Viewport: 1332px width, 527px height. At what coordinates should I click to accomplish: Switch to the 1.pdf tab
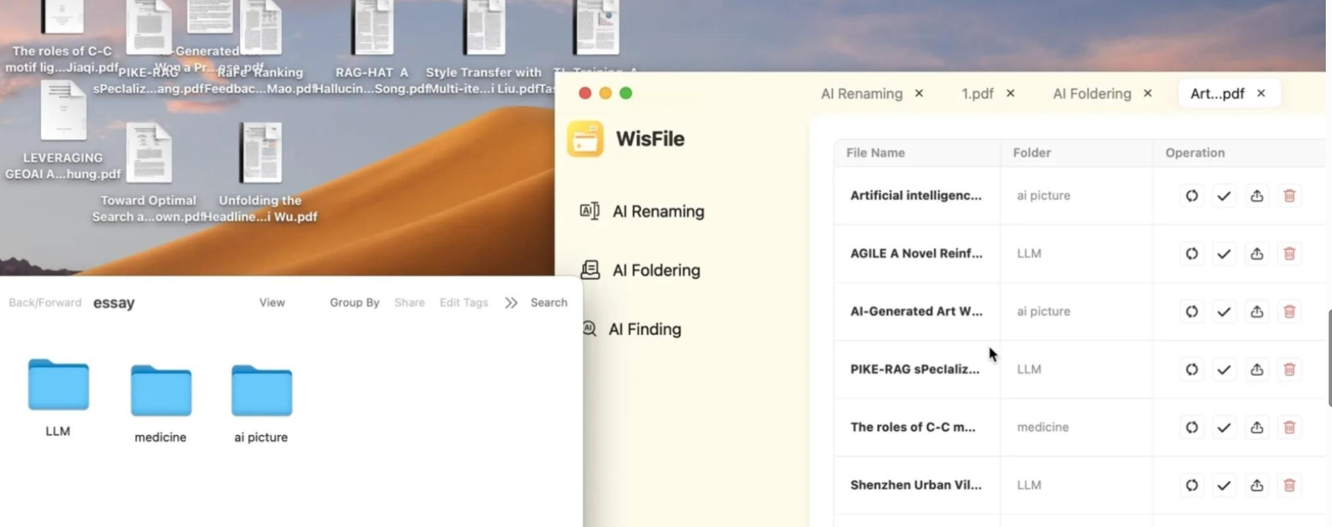(977, 94)
